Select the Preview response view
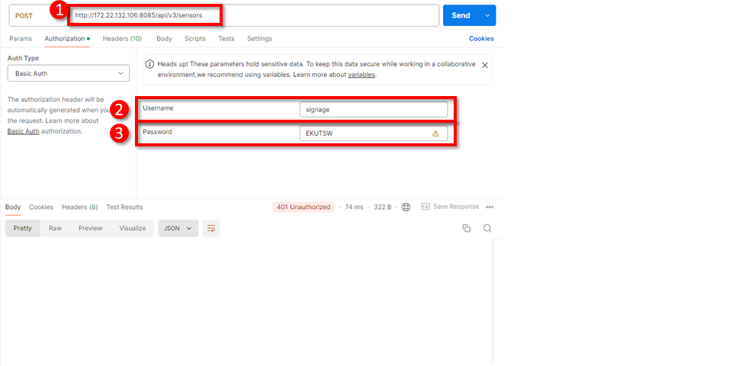Viewport: 732px width, 366px height. pyautogui.click(x=90, y=228)
